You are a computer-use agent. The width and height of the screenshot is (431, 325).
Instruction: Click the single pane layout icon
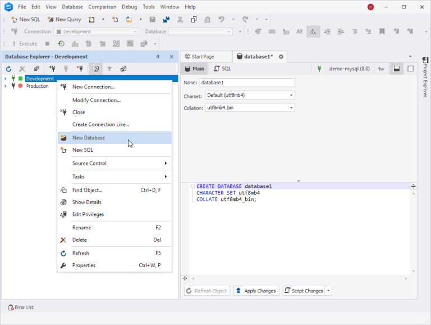click(x=410, y=69)
